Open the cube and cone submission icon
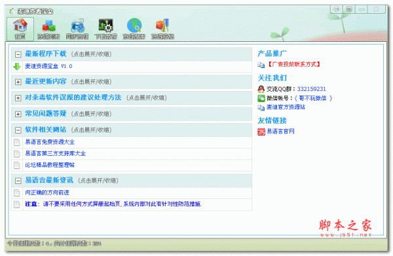 point(162,26)
